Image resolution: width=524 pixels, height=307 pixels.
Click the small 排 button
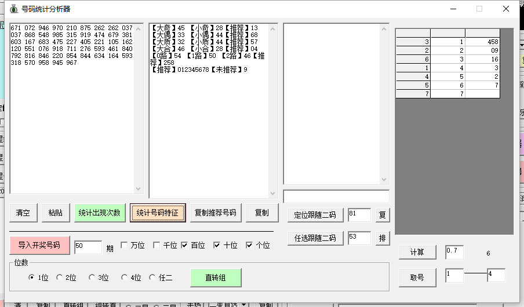[382, 238]
